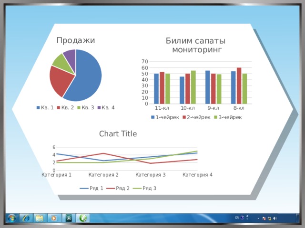Show hidden tray icons arrow
The height and width of the screenshot is (228, 305).
(258, 218)
